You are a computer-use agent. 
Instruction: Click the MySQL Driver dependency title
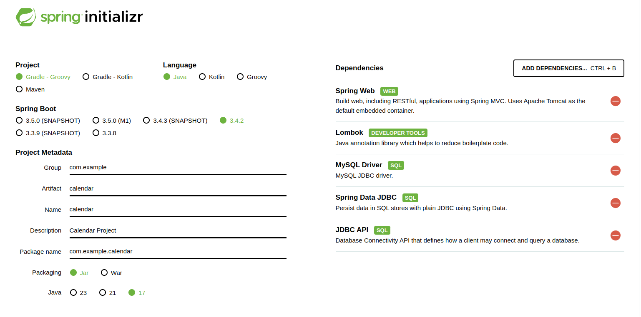pos(359,165)
